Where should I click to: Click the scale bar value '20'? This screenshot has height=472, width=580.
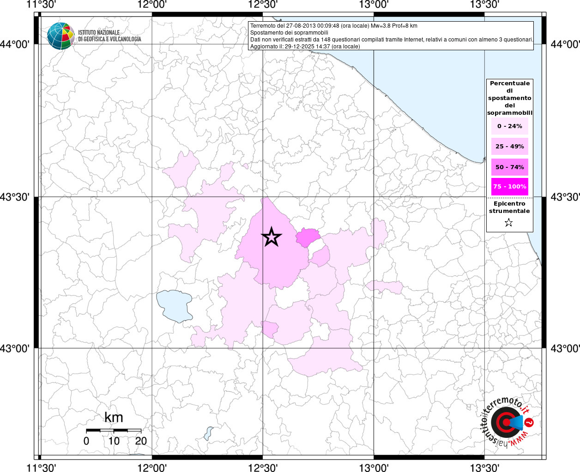click(141, 441)
